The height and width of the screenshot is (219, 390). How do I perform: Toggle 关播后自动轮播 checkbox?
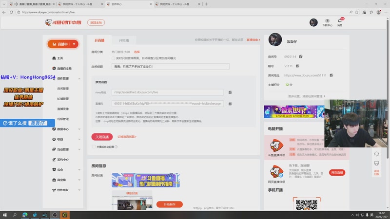pyautogui.click(x=94, y=146)
